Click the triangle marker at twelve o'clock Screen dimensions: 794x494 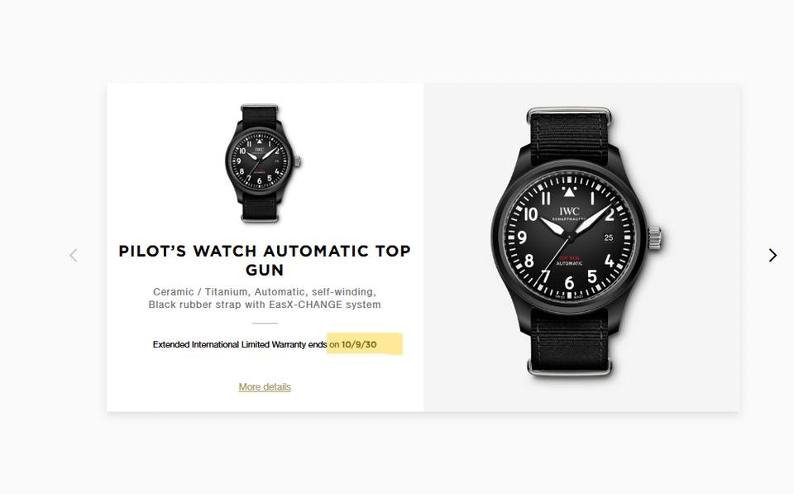tap(569, 192)
